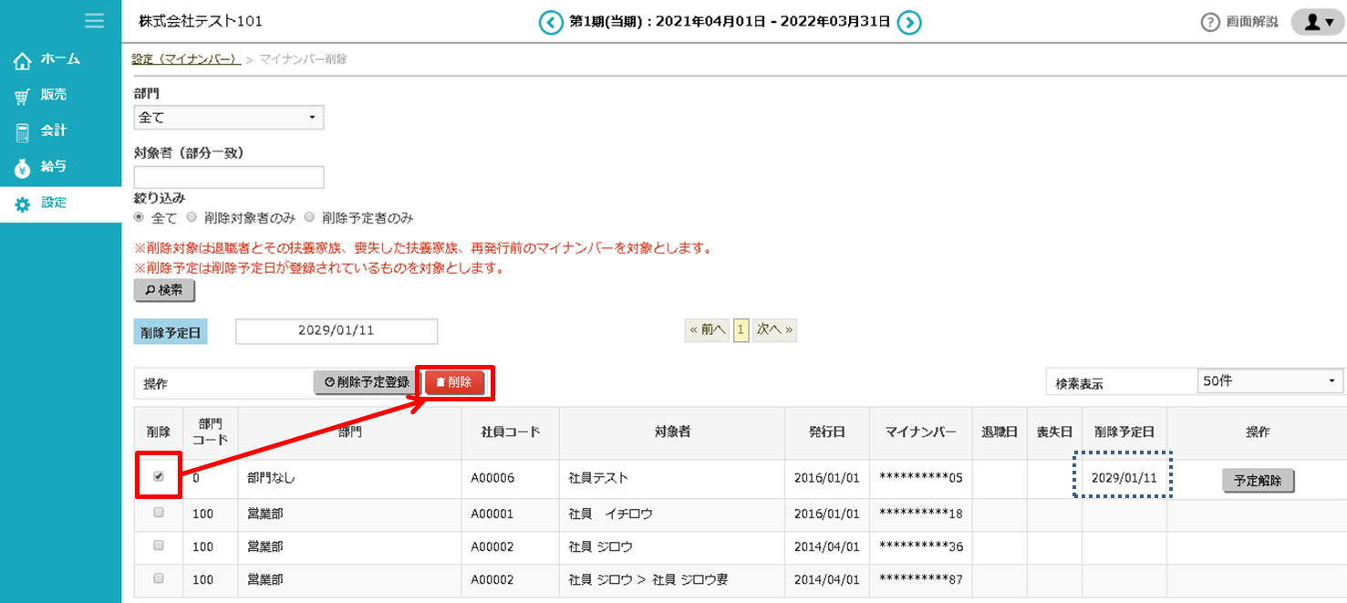The height and width of the screenshot is (603, 1347).
Task: Select the 削除対象者のみ radio button
Action: point(192,218)
